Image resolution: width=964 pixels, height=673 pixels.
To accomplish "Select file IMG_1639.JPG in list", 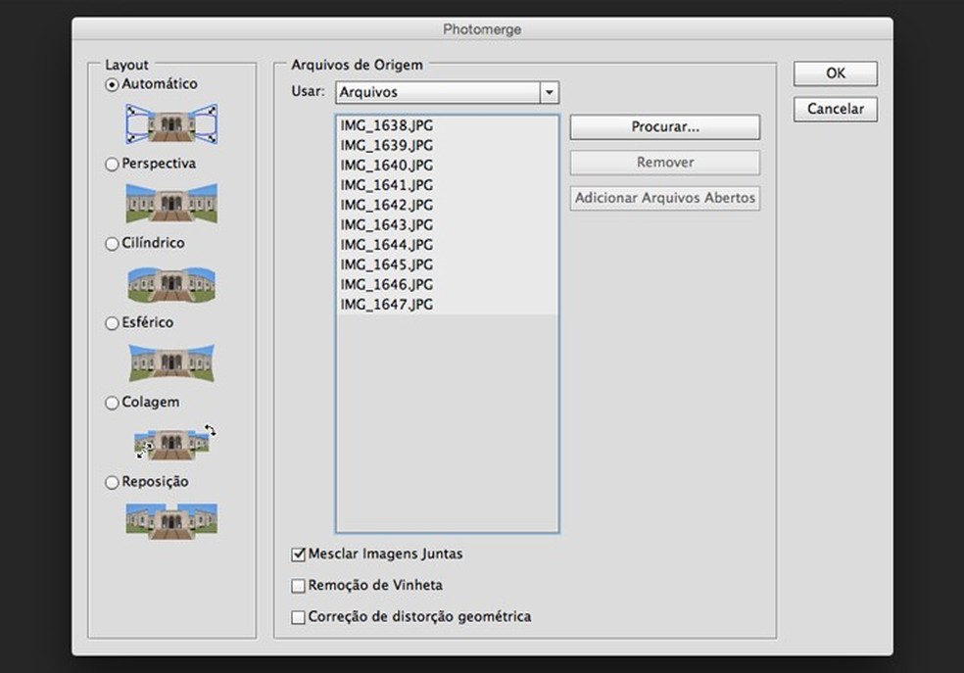I will click(x=447, y=146).
